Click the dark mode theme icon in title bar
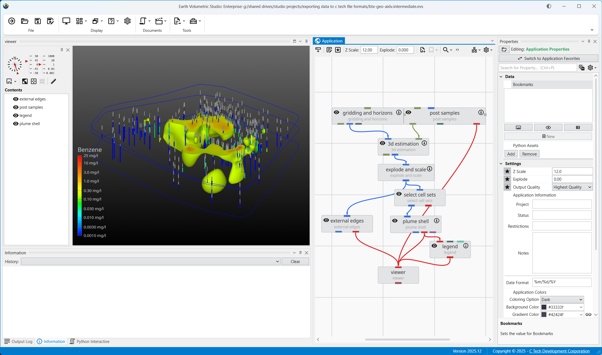Screen dimensions: 602x355 549,6
